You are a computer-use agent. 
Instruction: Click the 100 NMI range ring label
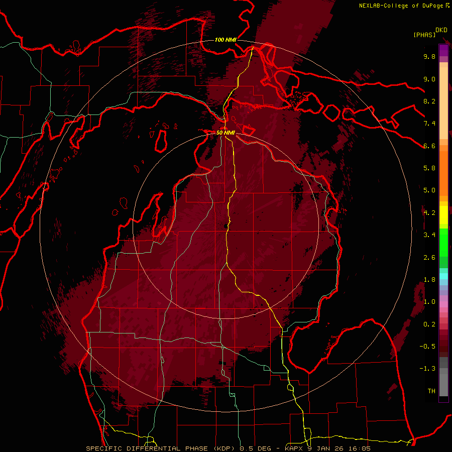coord(225,40)
